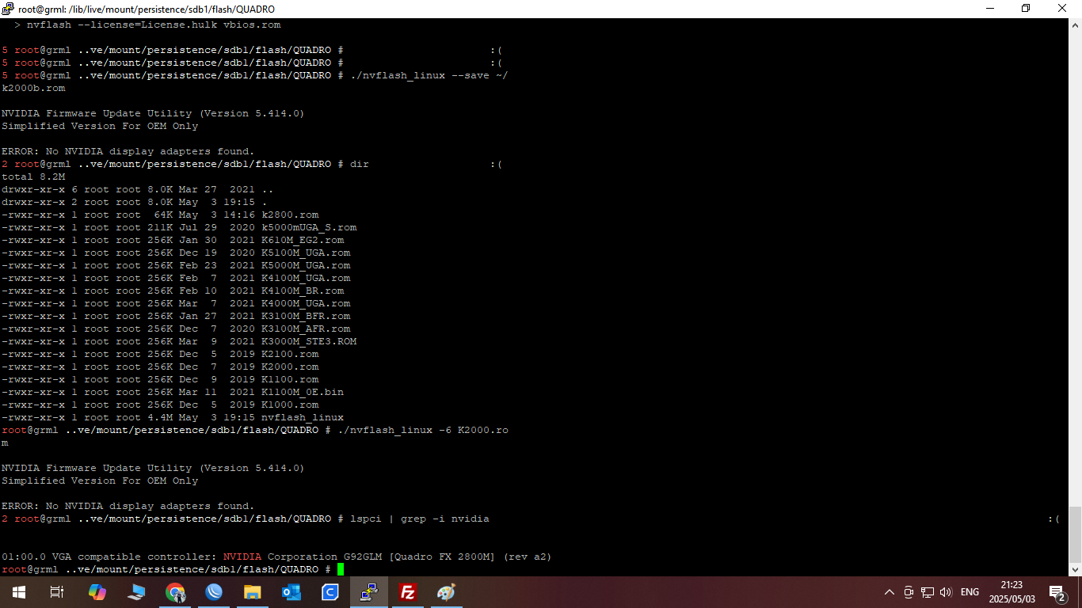Click the K5100M_UGA.rom file name
The height and width of the screenshot is (608, 1082).
point(306,253)
